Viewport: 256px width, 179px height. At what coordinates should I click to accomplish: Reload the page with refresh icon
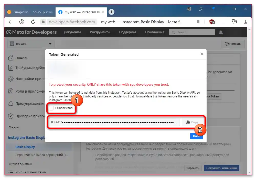33,22
